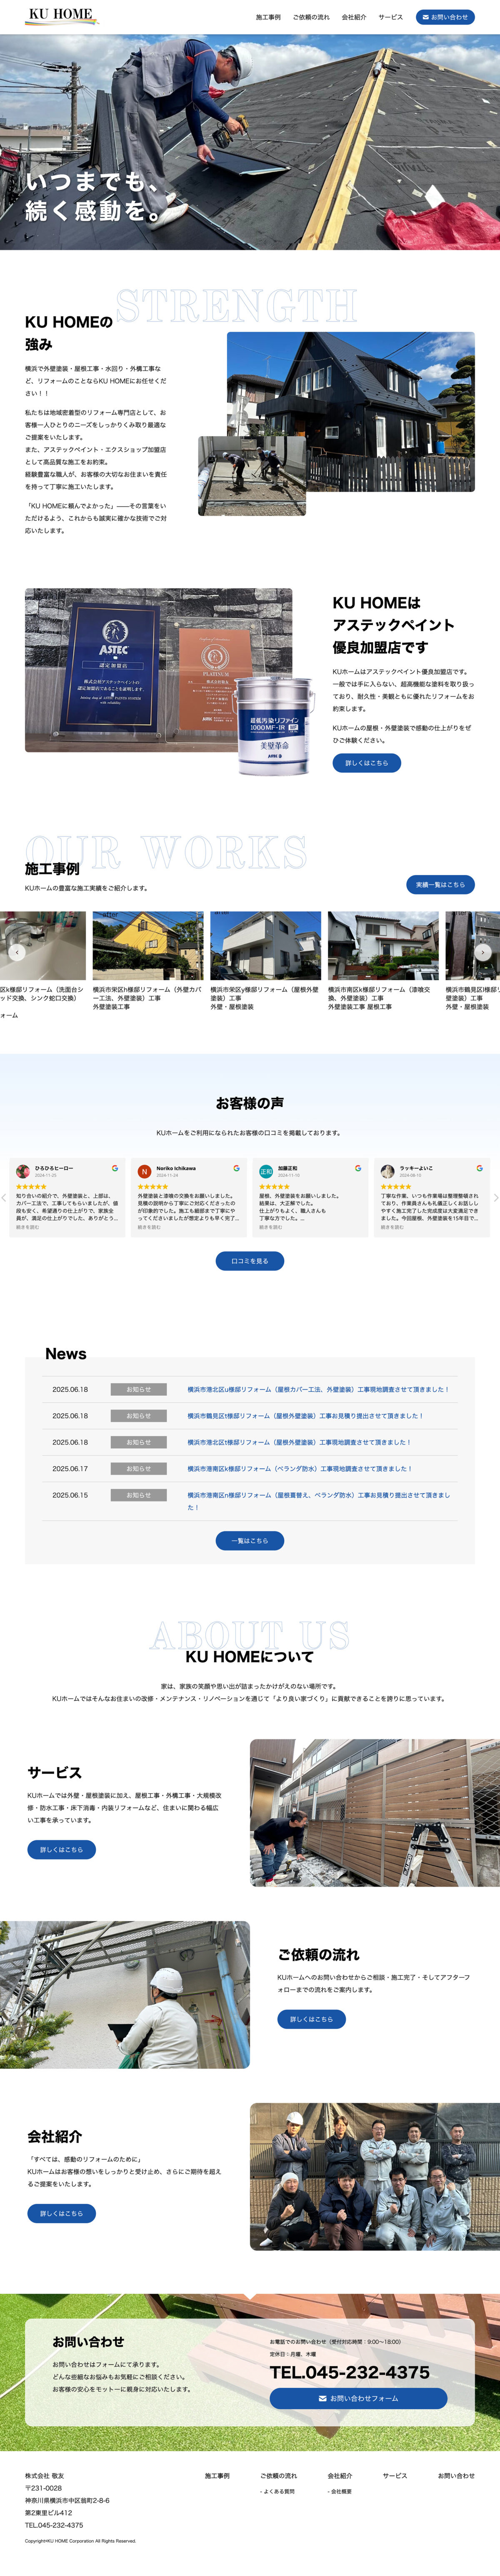The width and height of the screenshot is (500, 2576).
Task: Open 横浜市南区k様邸 work thumbnail
Action: pyautogui.click(x=383, y=945)
